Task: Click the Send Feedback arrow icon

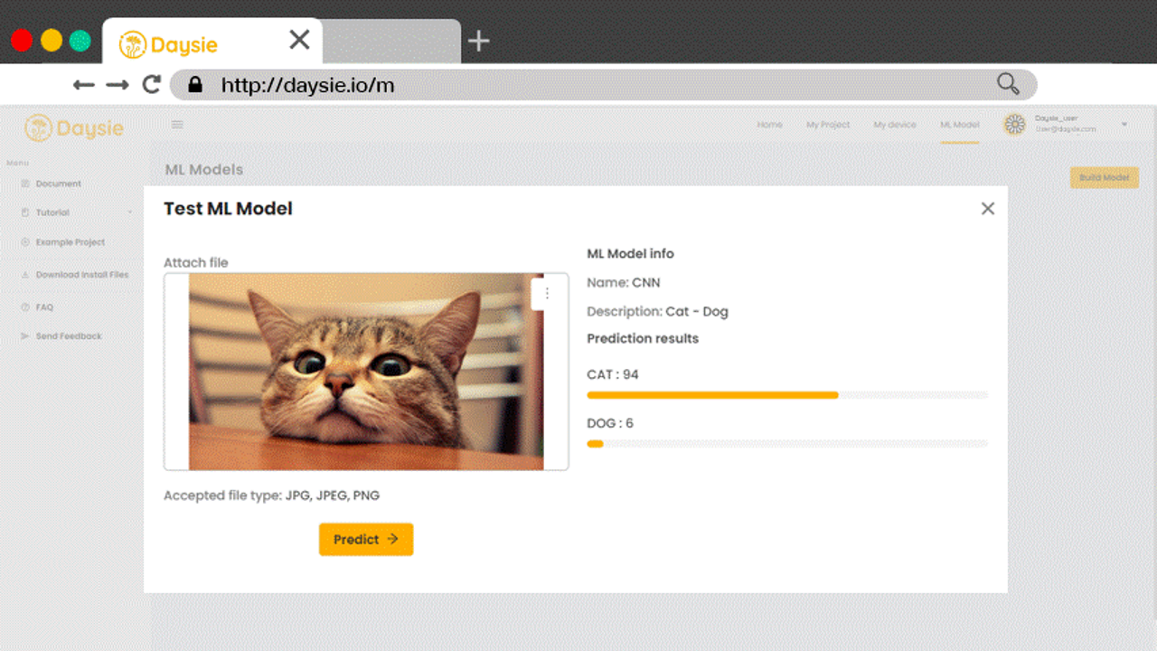Action: 25,336
